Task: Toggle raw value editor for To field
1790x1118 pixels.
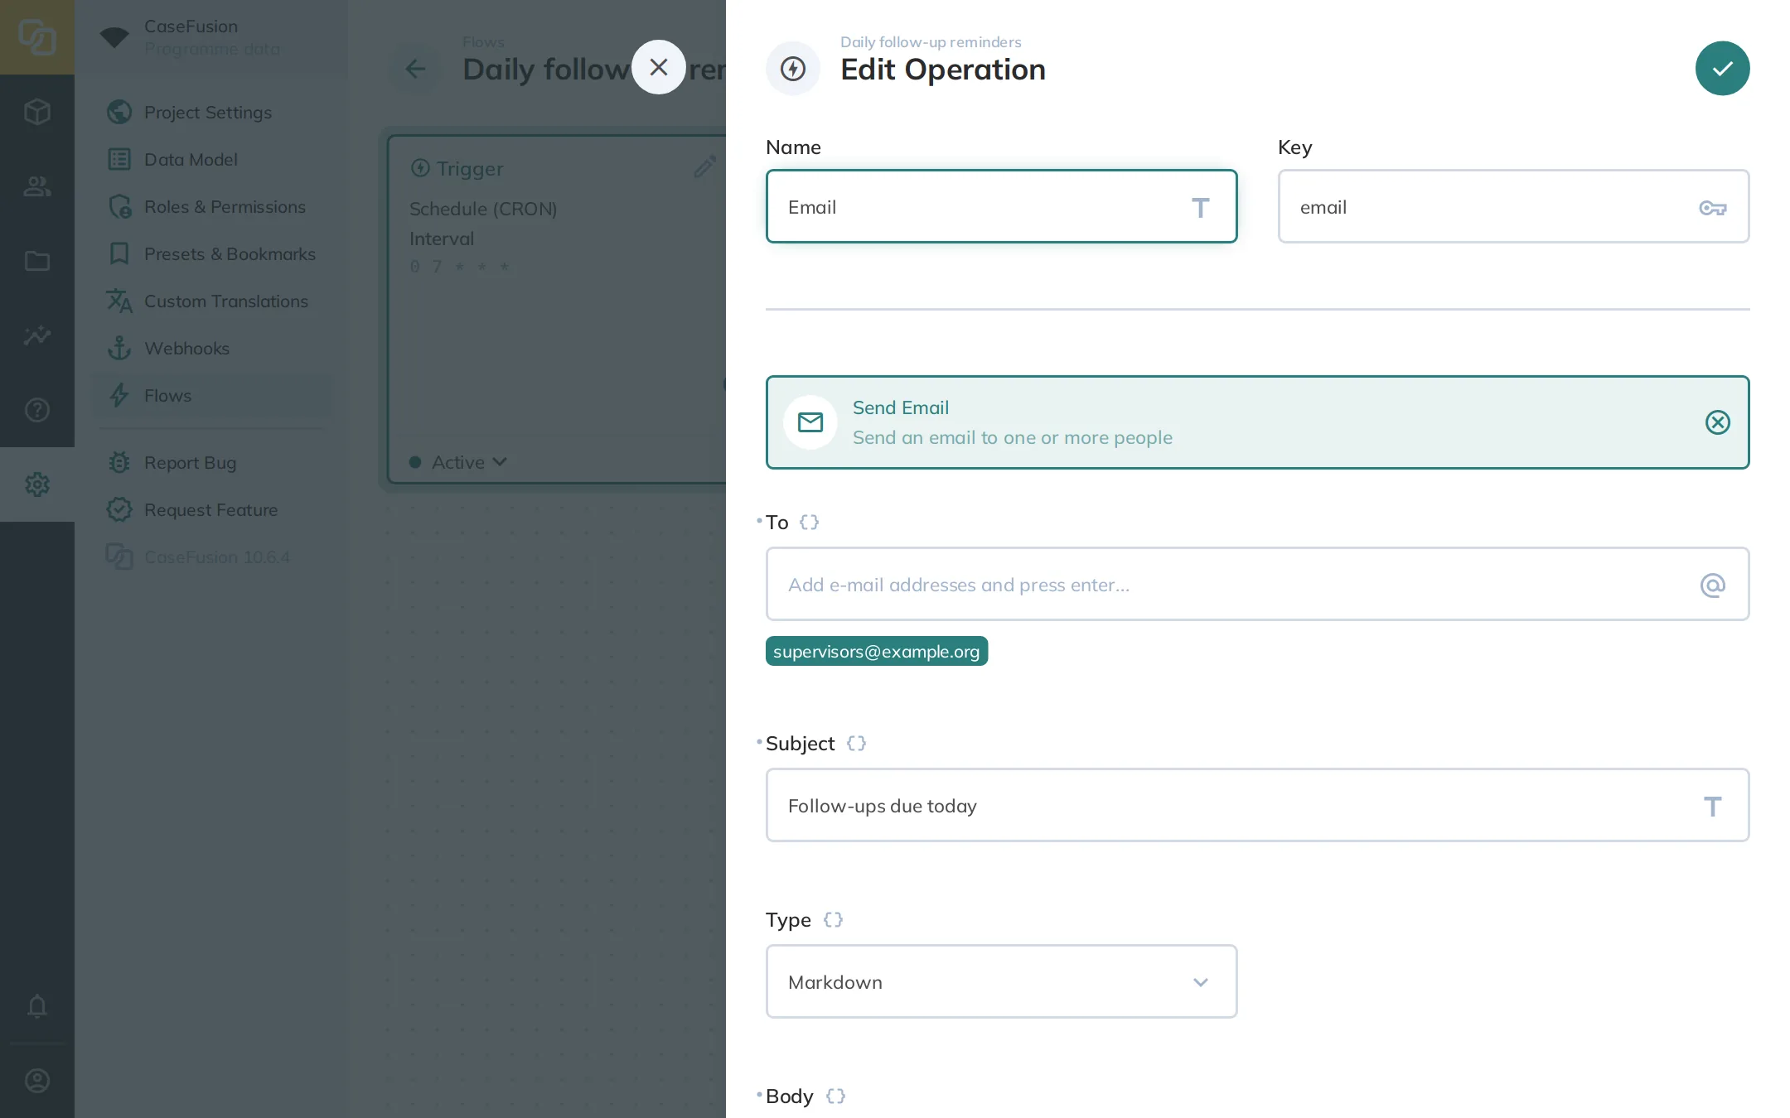Action: (x=809, y=522)
